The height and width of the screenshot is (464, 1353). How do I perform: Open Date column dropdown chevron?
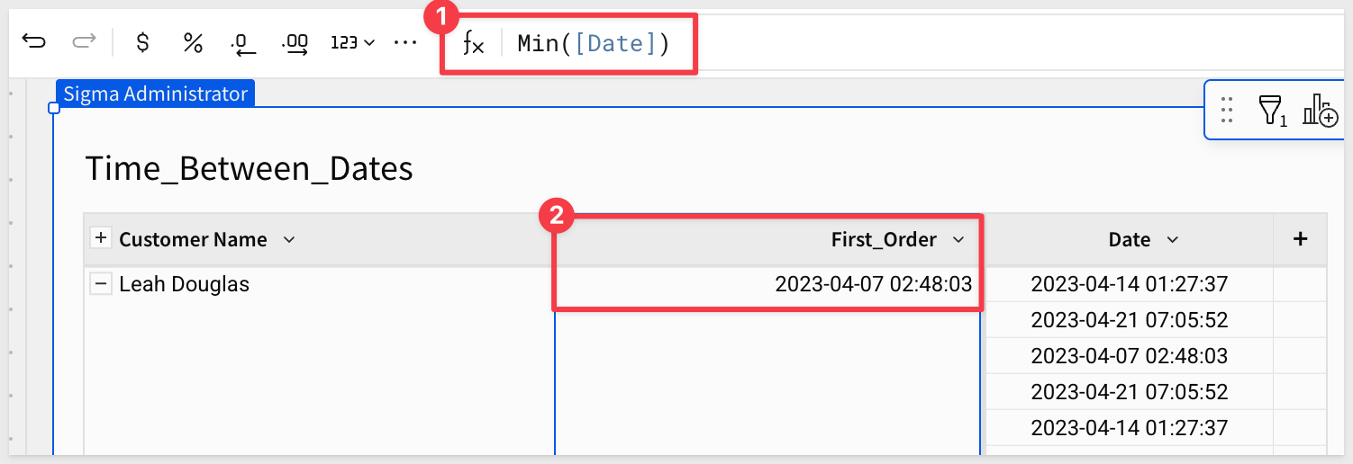pos(1173,239)
